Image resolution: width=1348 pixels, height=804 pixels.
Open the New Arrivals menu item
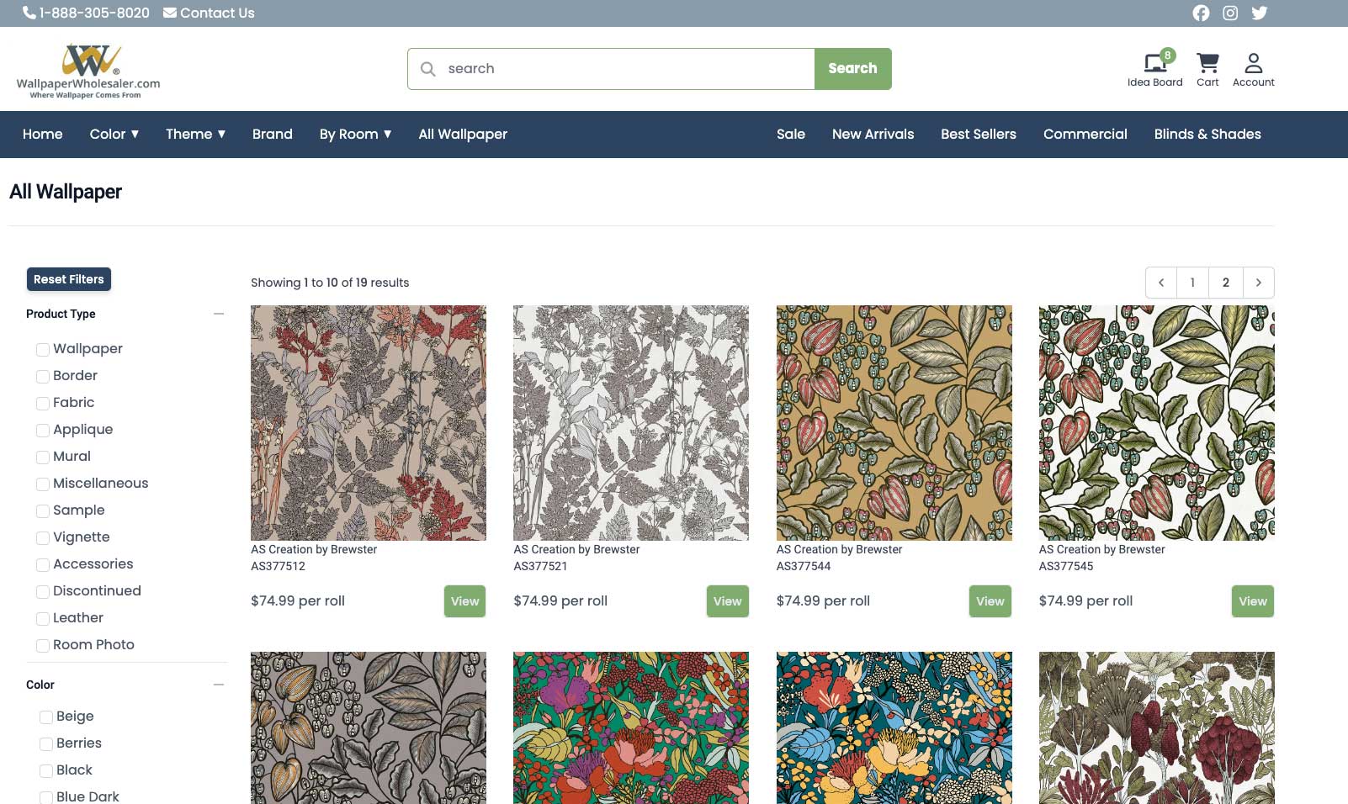point(873,135)
